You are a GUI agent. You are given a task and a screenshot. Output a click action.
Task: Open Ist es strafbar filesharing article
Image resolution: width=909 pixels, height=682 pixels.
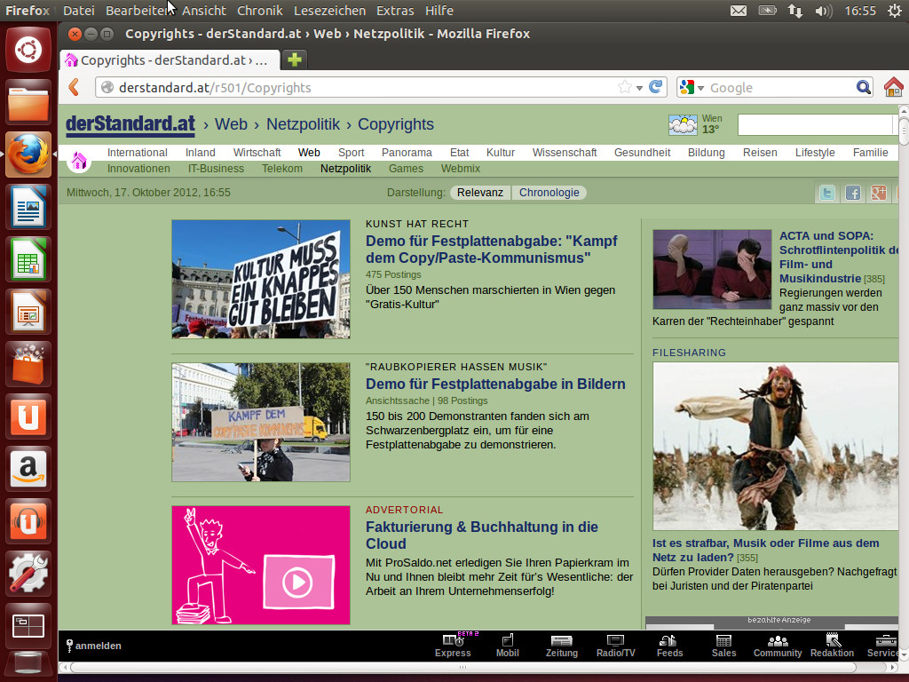point(765,551)
